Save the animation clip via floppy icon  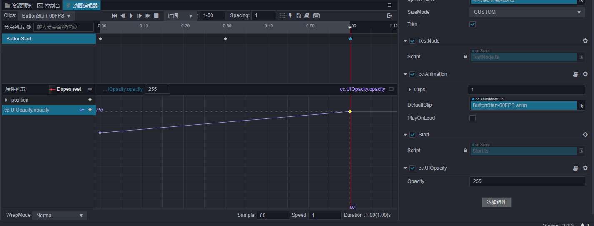click(x=298, y=15)
